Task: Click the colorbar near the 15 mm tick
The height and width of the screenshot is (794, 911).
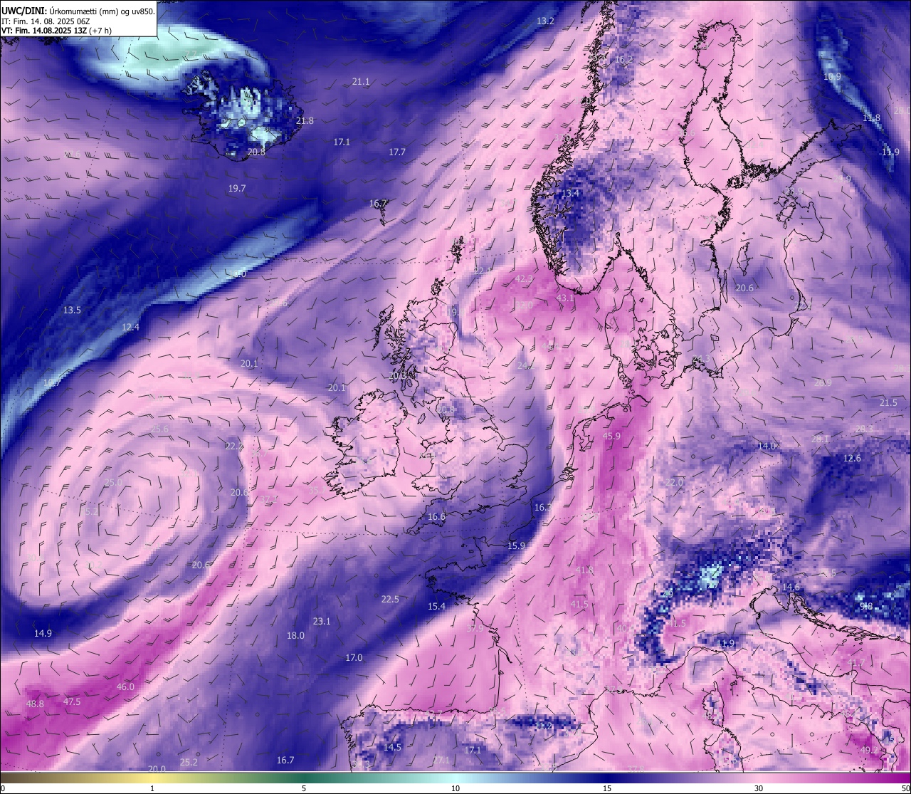Action: (x=607, y=778)
